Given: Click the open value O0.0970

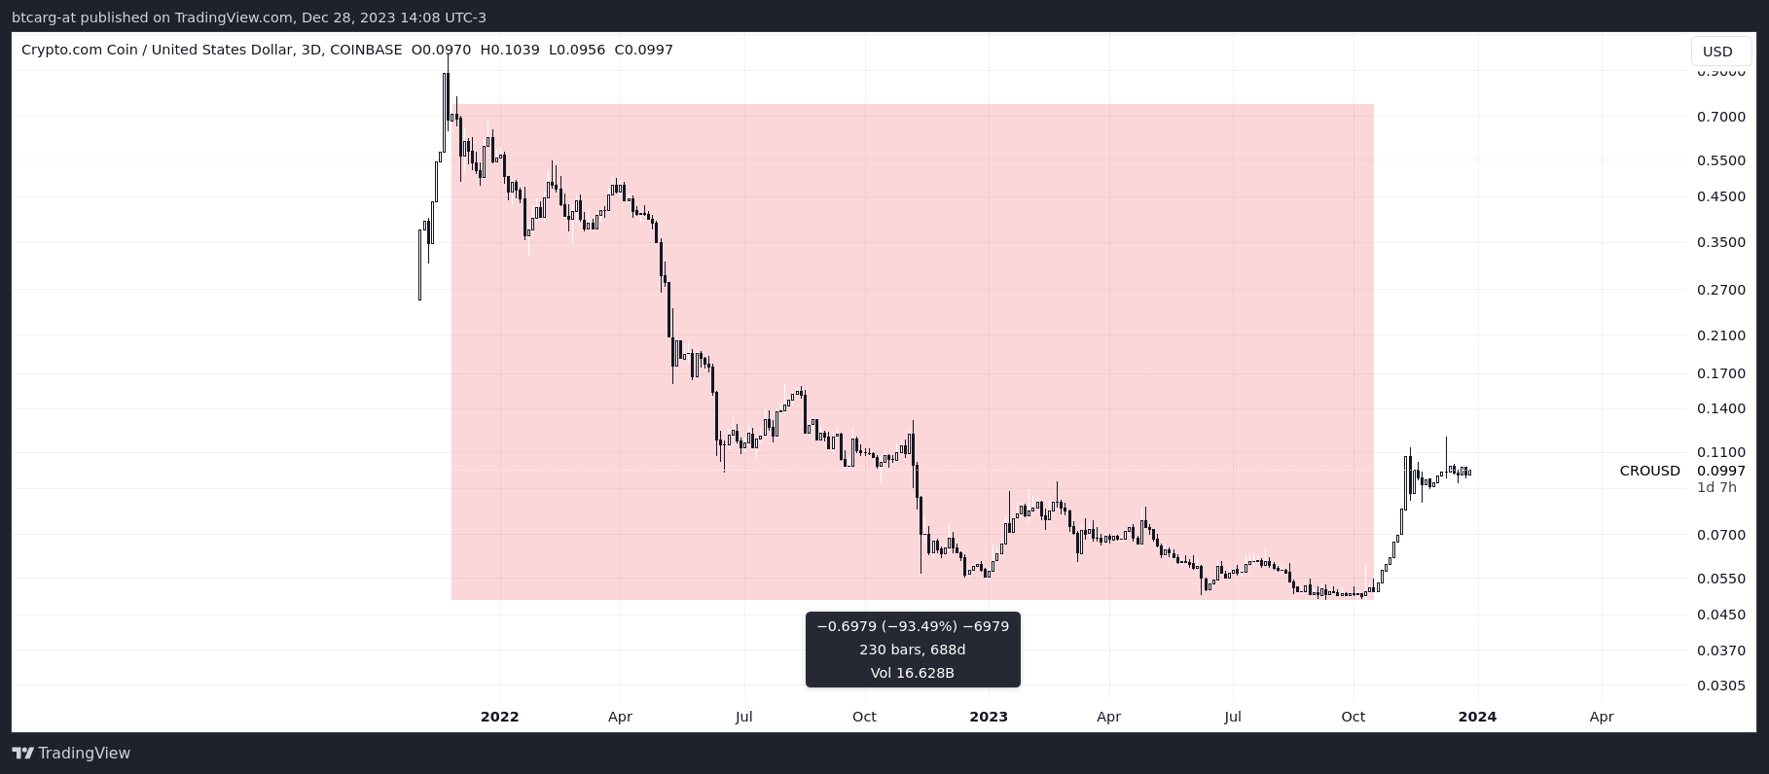Looking at the screenshot, I should point(441,50).
